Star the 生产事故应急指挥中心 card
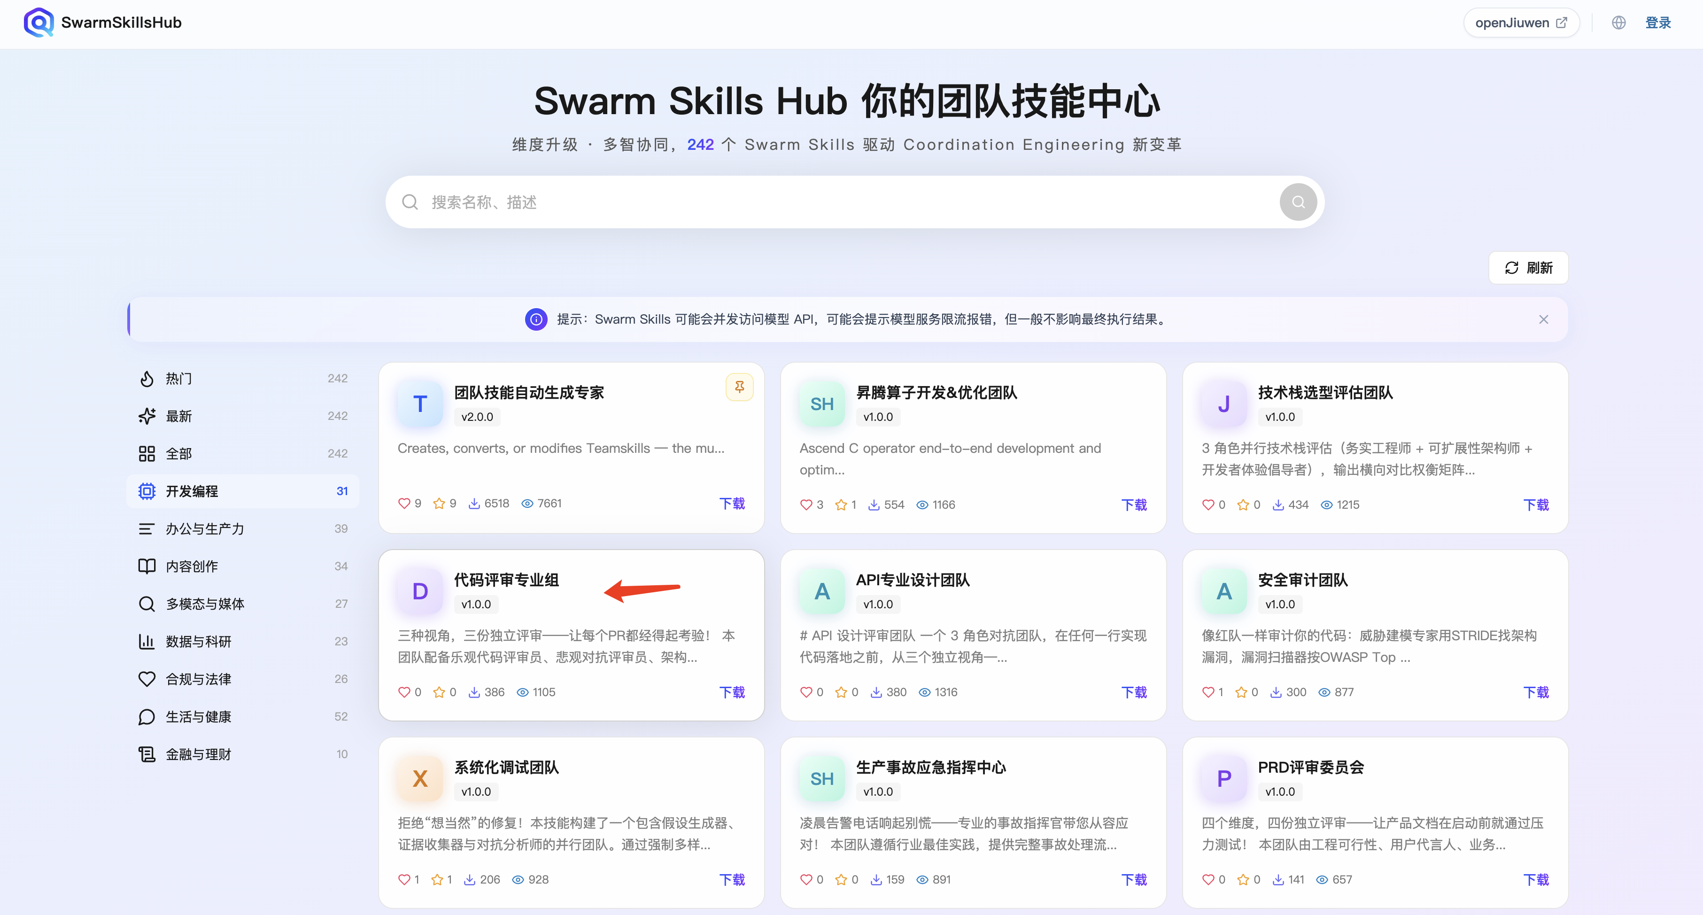 pyautogui.click(x=841, y=879)
